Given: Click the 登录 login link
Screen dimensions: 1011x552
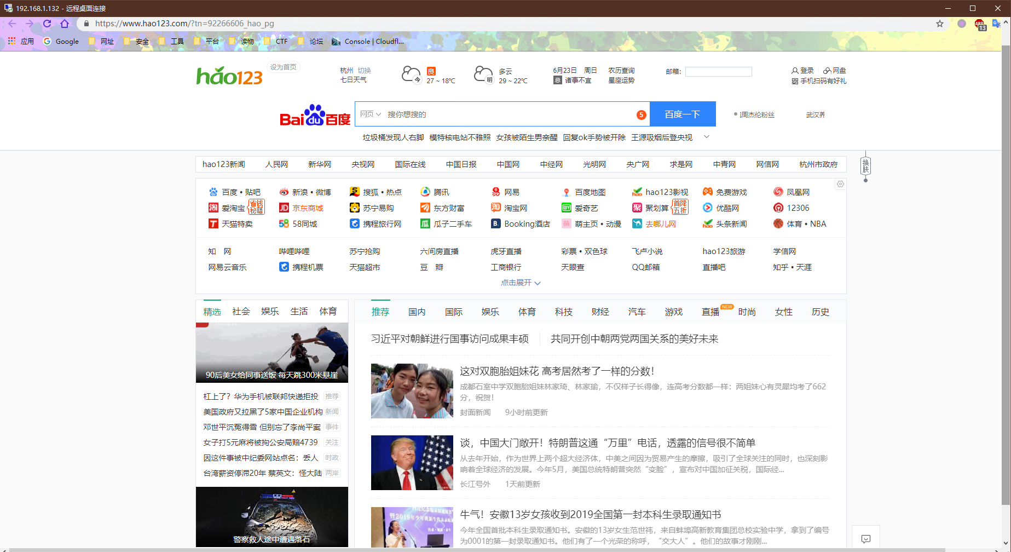Looking at the screenshot, I should click(x=802, y=71).
